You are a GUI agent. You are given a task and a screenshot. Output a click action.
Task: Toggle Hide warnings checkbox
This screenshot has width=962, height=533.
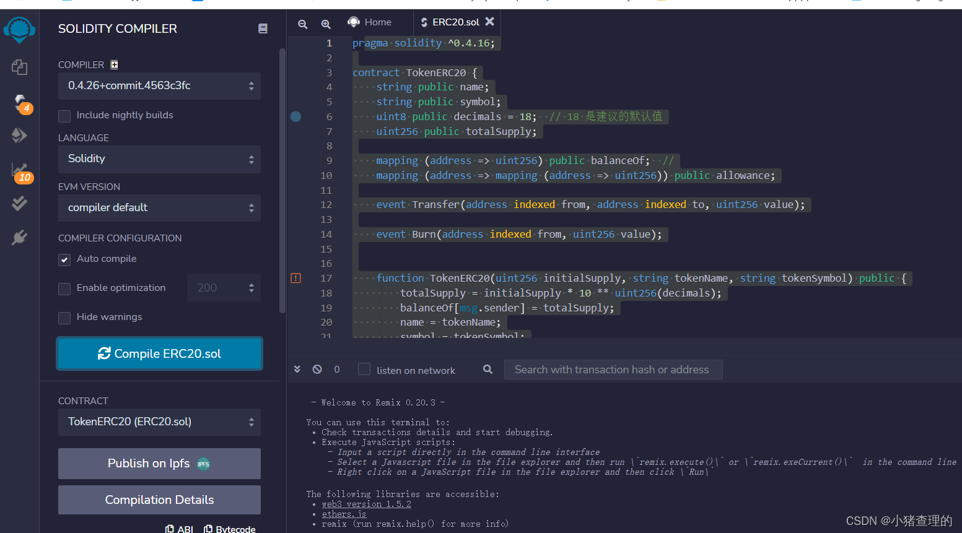(64, 318)
